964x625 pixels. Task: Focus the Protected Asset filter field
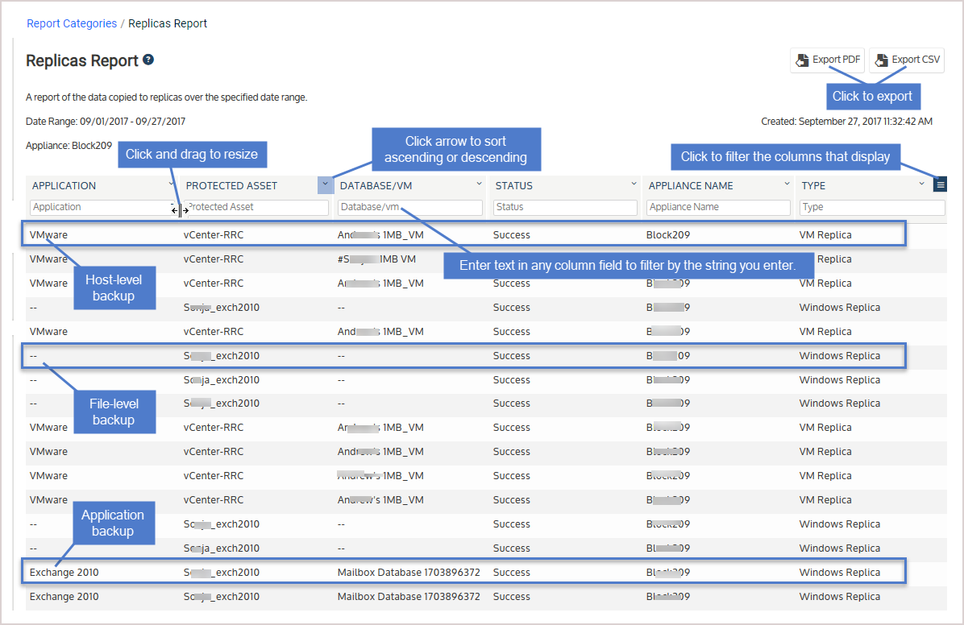tap(258, 207)
